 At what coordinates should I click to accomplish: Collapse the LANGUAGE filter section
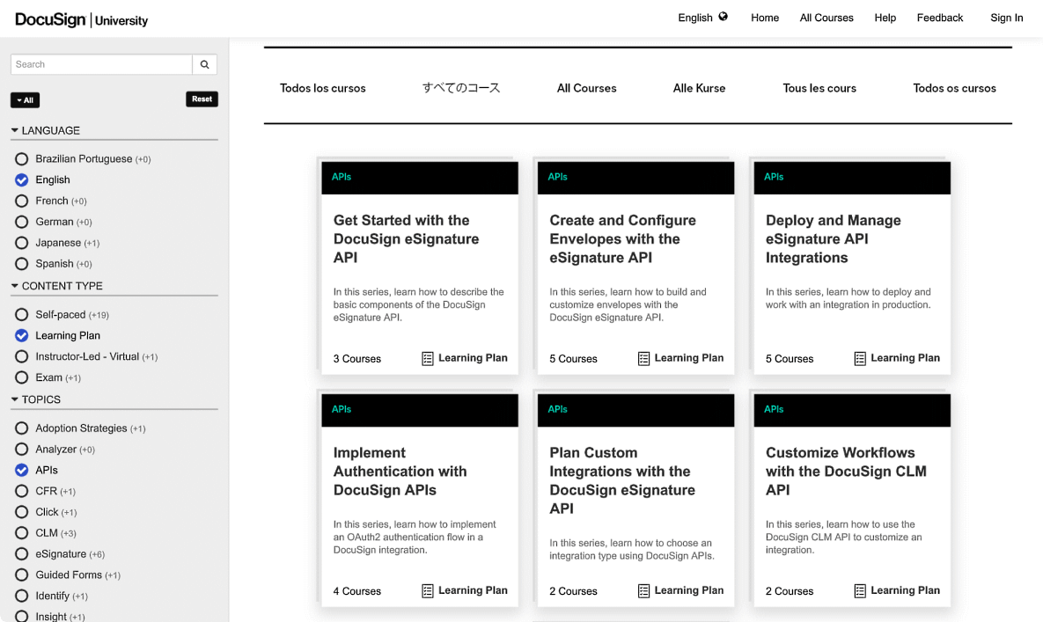[x=14, y=129]
